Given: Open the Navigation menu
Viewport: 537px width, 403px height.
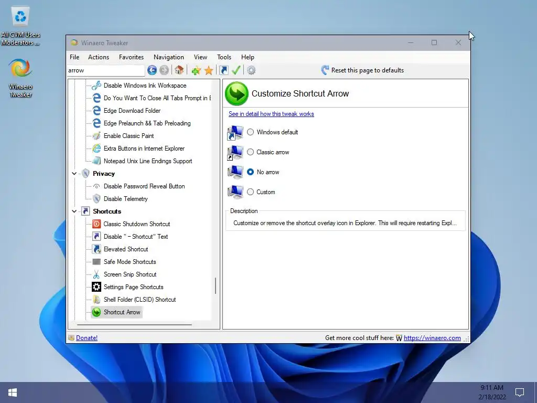Looking at the screenshot, I should click(169, 57).
